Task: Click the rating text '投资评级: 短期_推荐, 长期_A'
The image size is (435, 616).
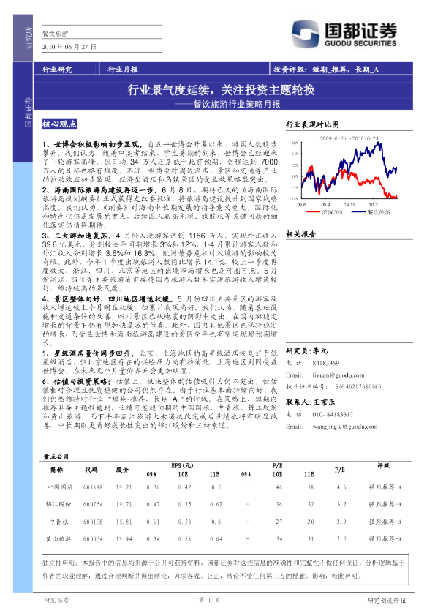Action: tap(326, 70)
